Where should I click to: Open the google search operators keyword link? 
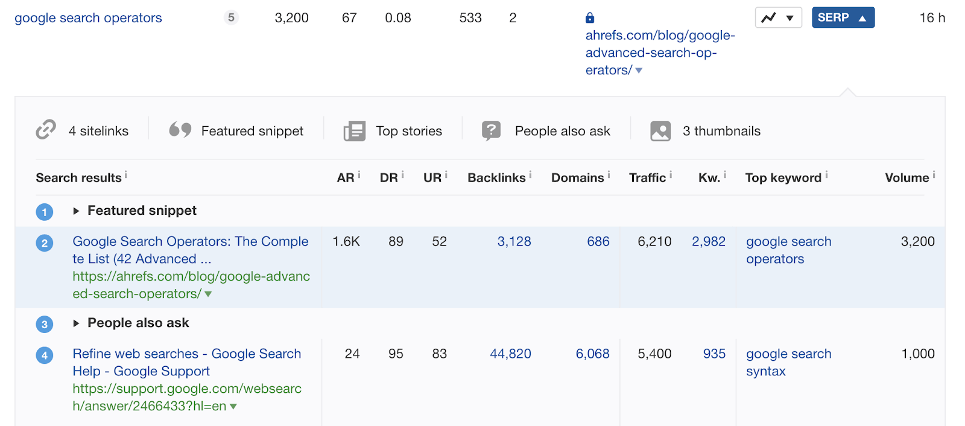tap(88, 18)
